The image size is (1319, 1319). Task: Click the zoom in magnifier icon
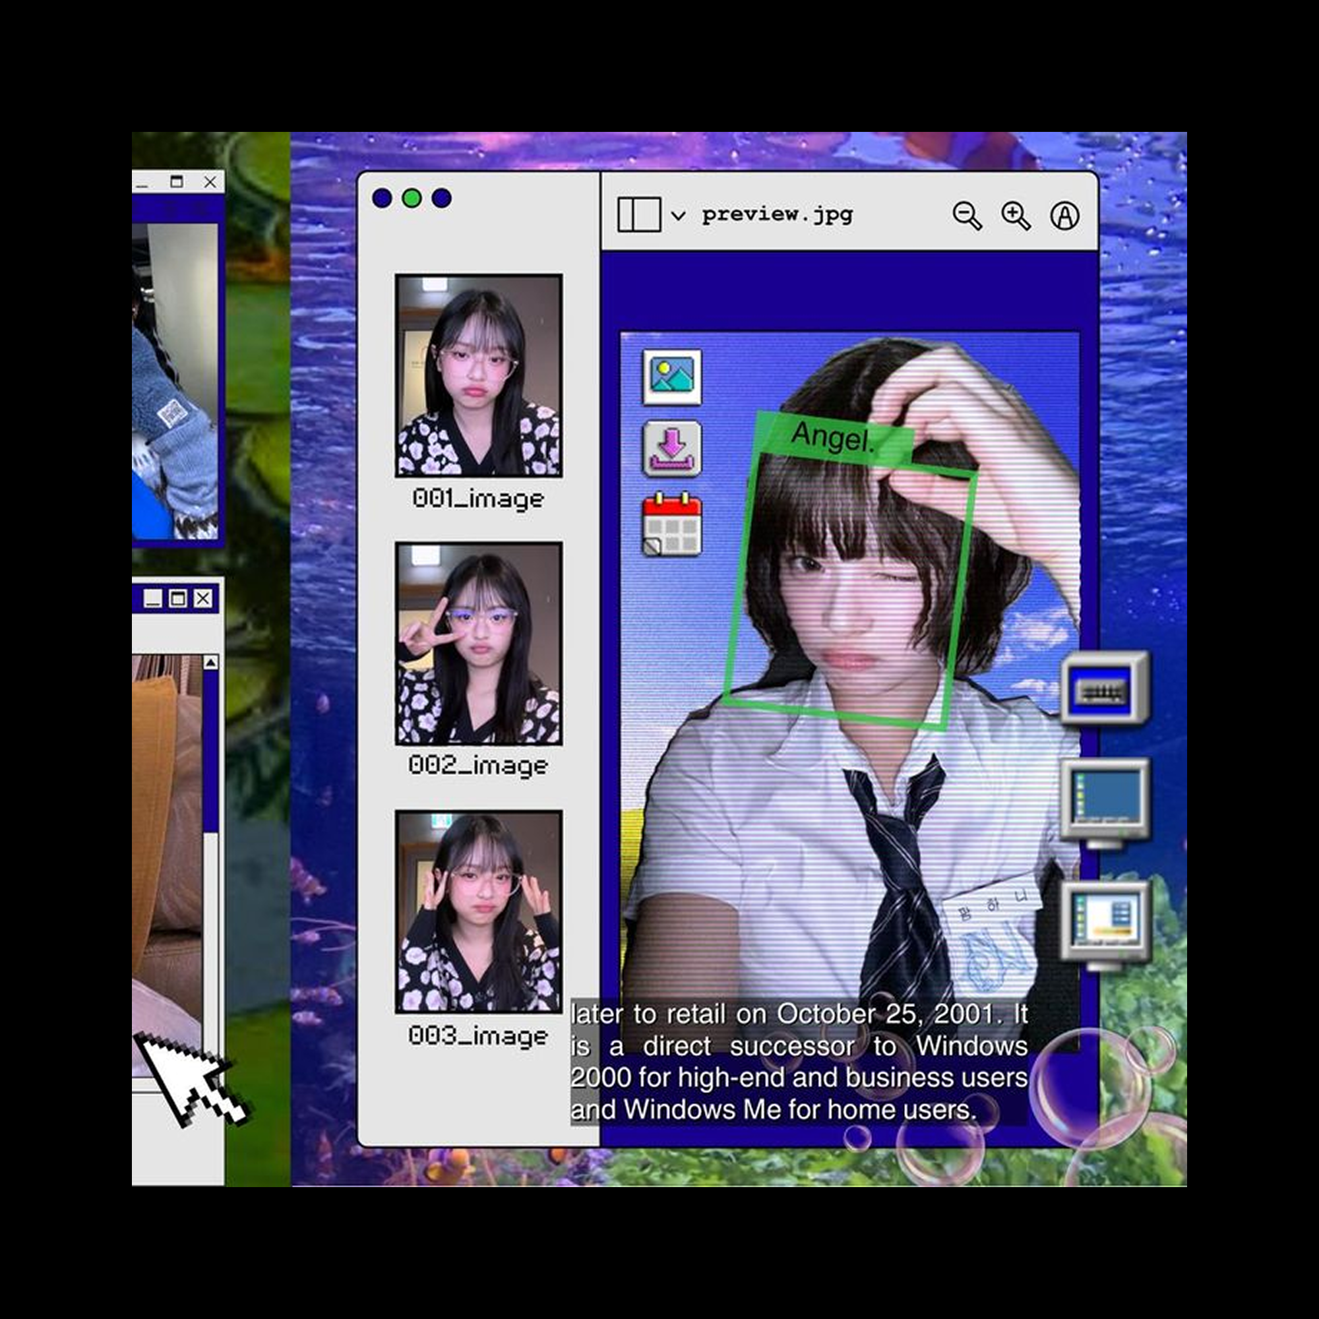[1015, 216]
